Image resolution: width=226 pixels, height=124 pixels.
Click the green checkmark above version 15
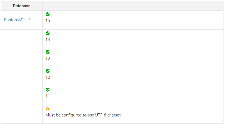[48, 14]
